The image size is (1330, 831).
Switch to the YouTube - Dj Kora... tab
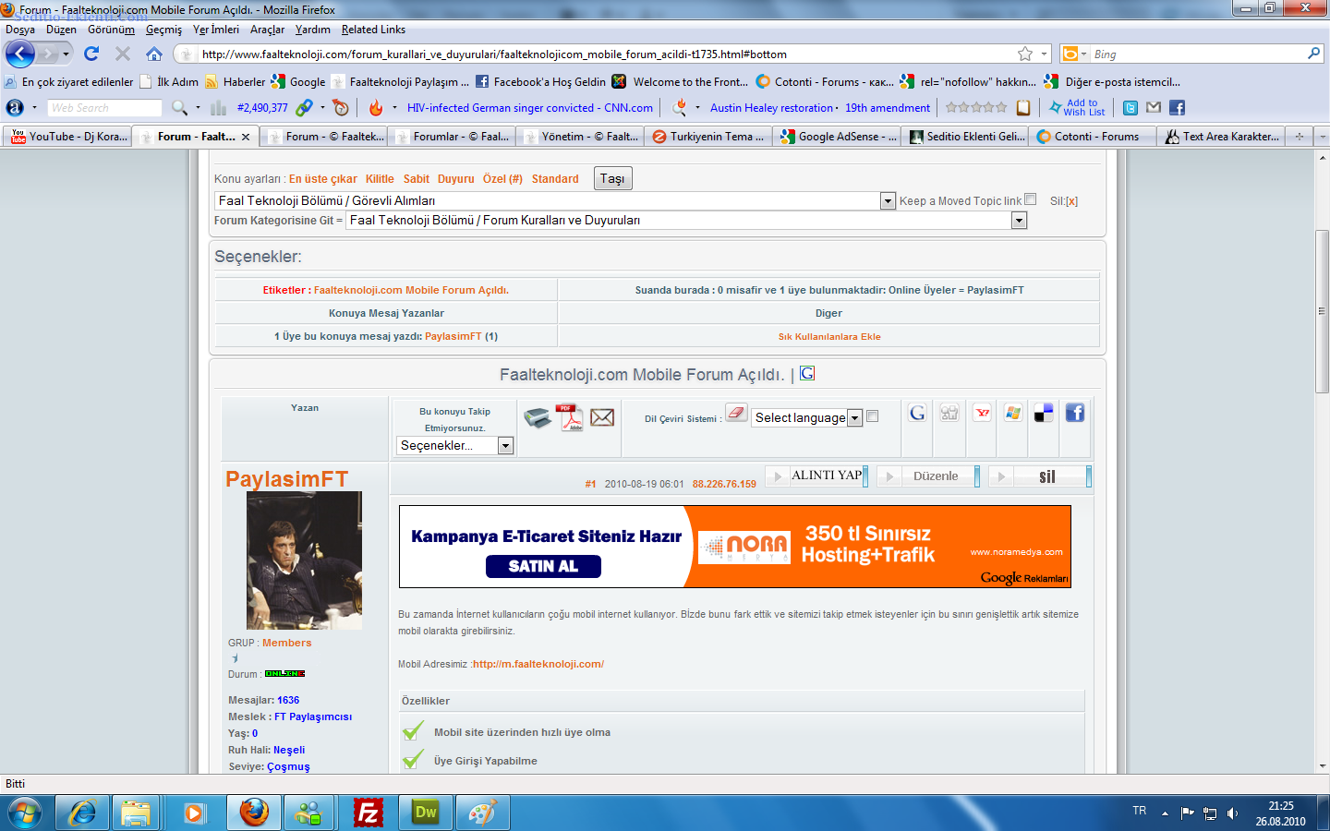[67, 137]
